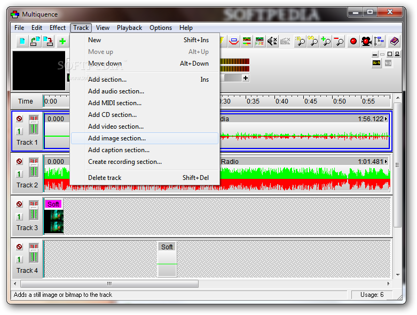The width and height of the screenshot is (417, 315).
Task: Click the New project toolbar icon
Action: tap(22, 41)
